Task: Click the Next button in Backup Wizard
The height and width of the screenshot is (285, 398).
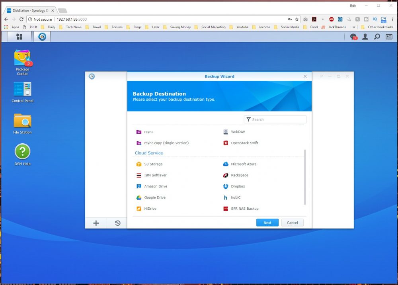Action: (267, 223)
